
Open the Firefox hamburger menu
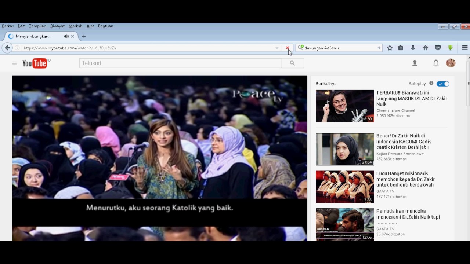[x=464, y=48]
